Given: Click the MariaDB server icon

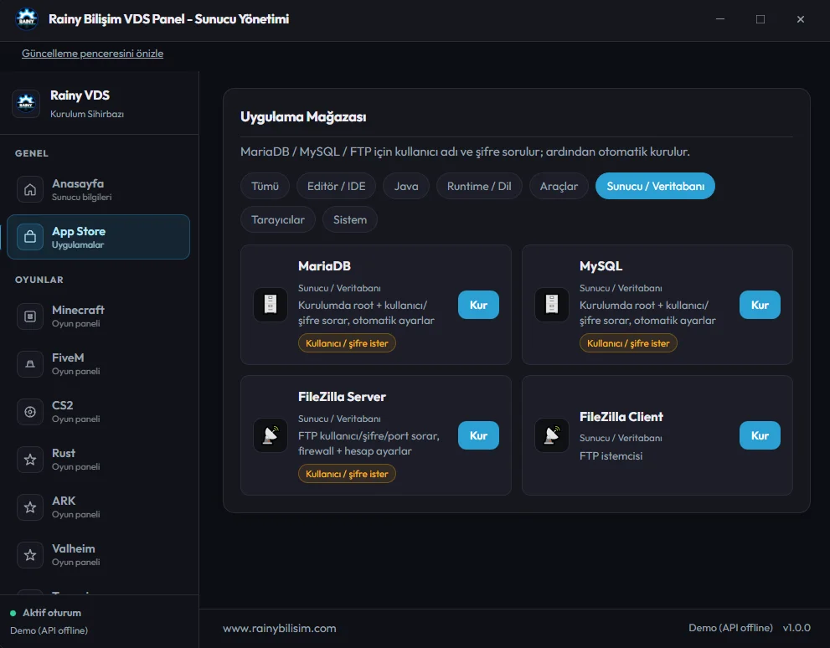Looking at the screenshot, I should [271, 304].
